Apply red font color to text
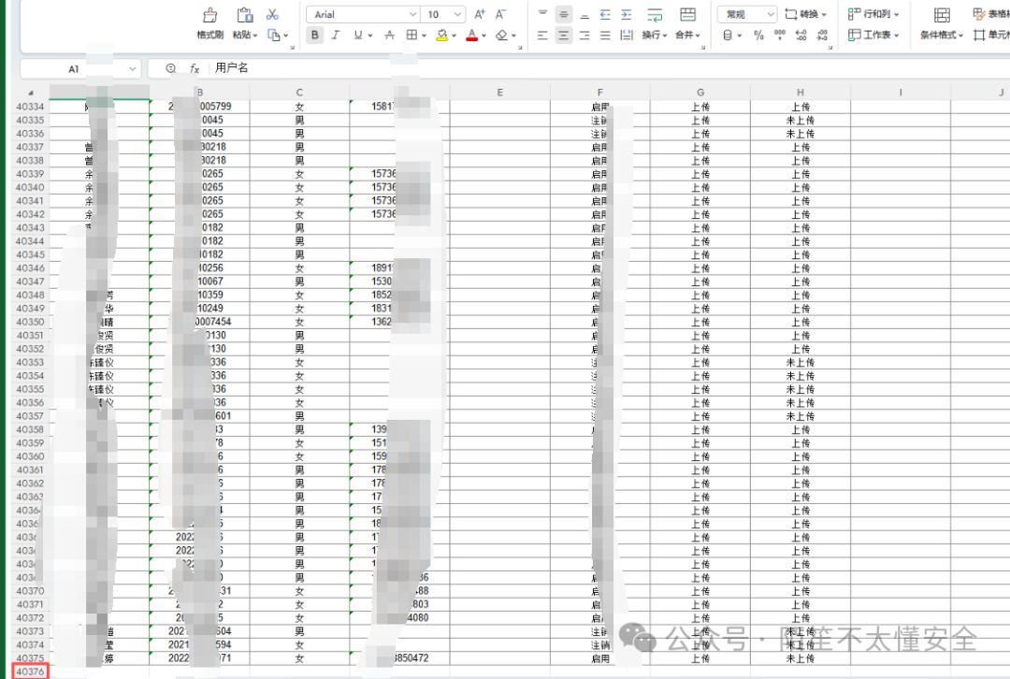The height and width of the screenshot is (679, 1010). tap(472, 35)
